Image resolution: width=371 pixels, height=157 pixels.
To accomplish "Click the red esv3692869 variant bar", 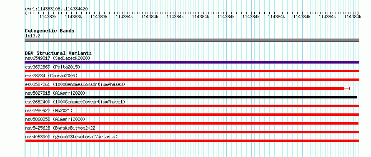I will click(192, 71).
